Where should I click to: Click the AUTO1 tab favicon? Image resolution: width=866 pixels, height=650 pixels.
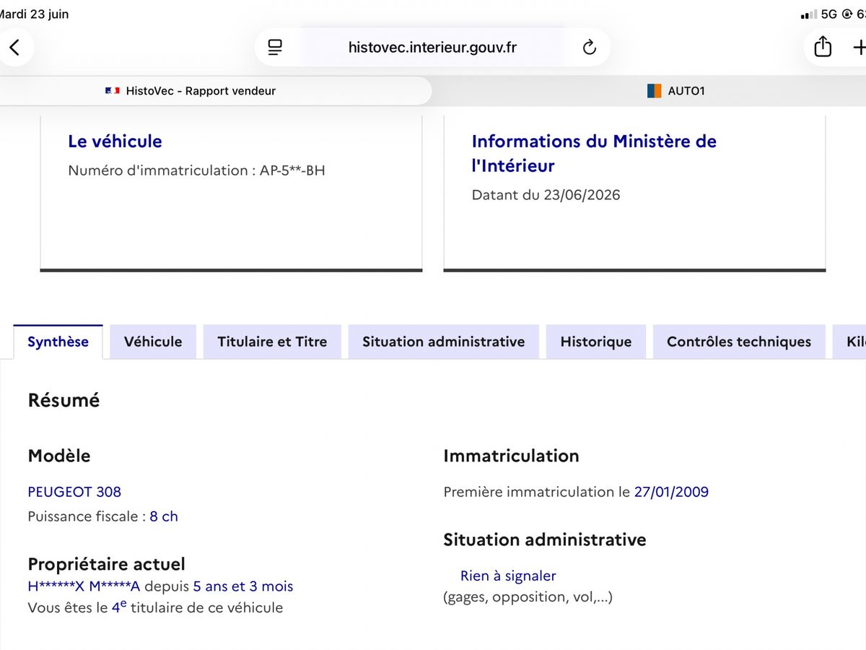click(654, 91)
